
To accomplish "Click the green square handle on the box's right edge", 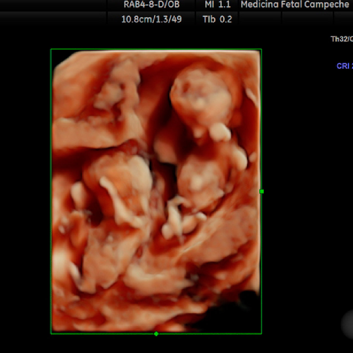I will [262, 191].
